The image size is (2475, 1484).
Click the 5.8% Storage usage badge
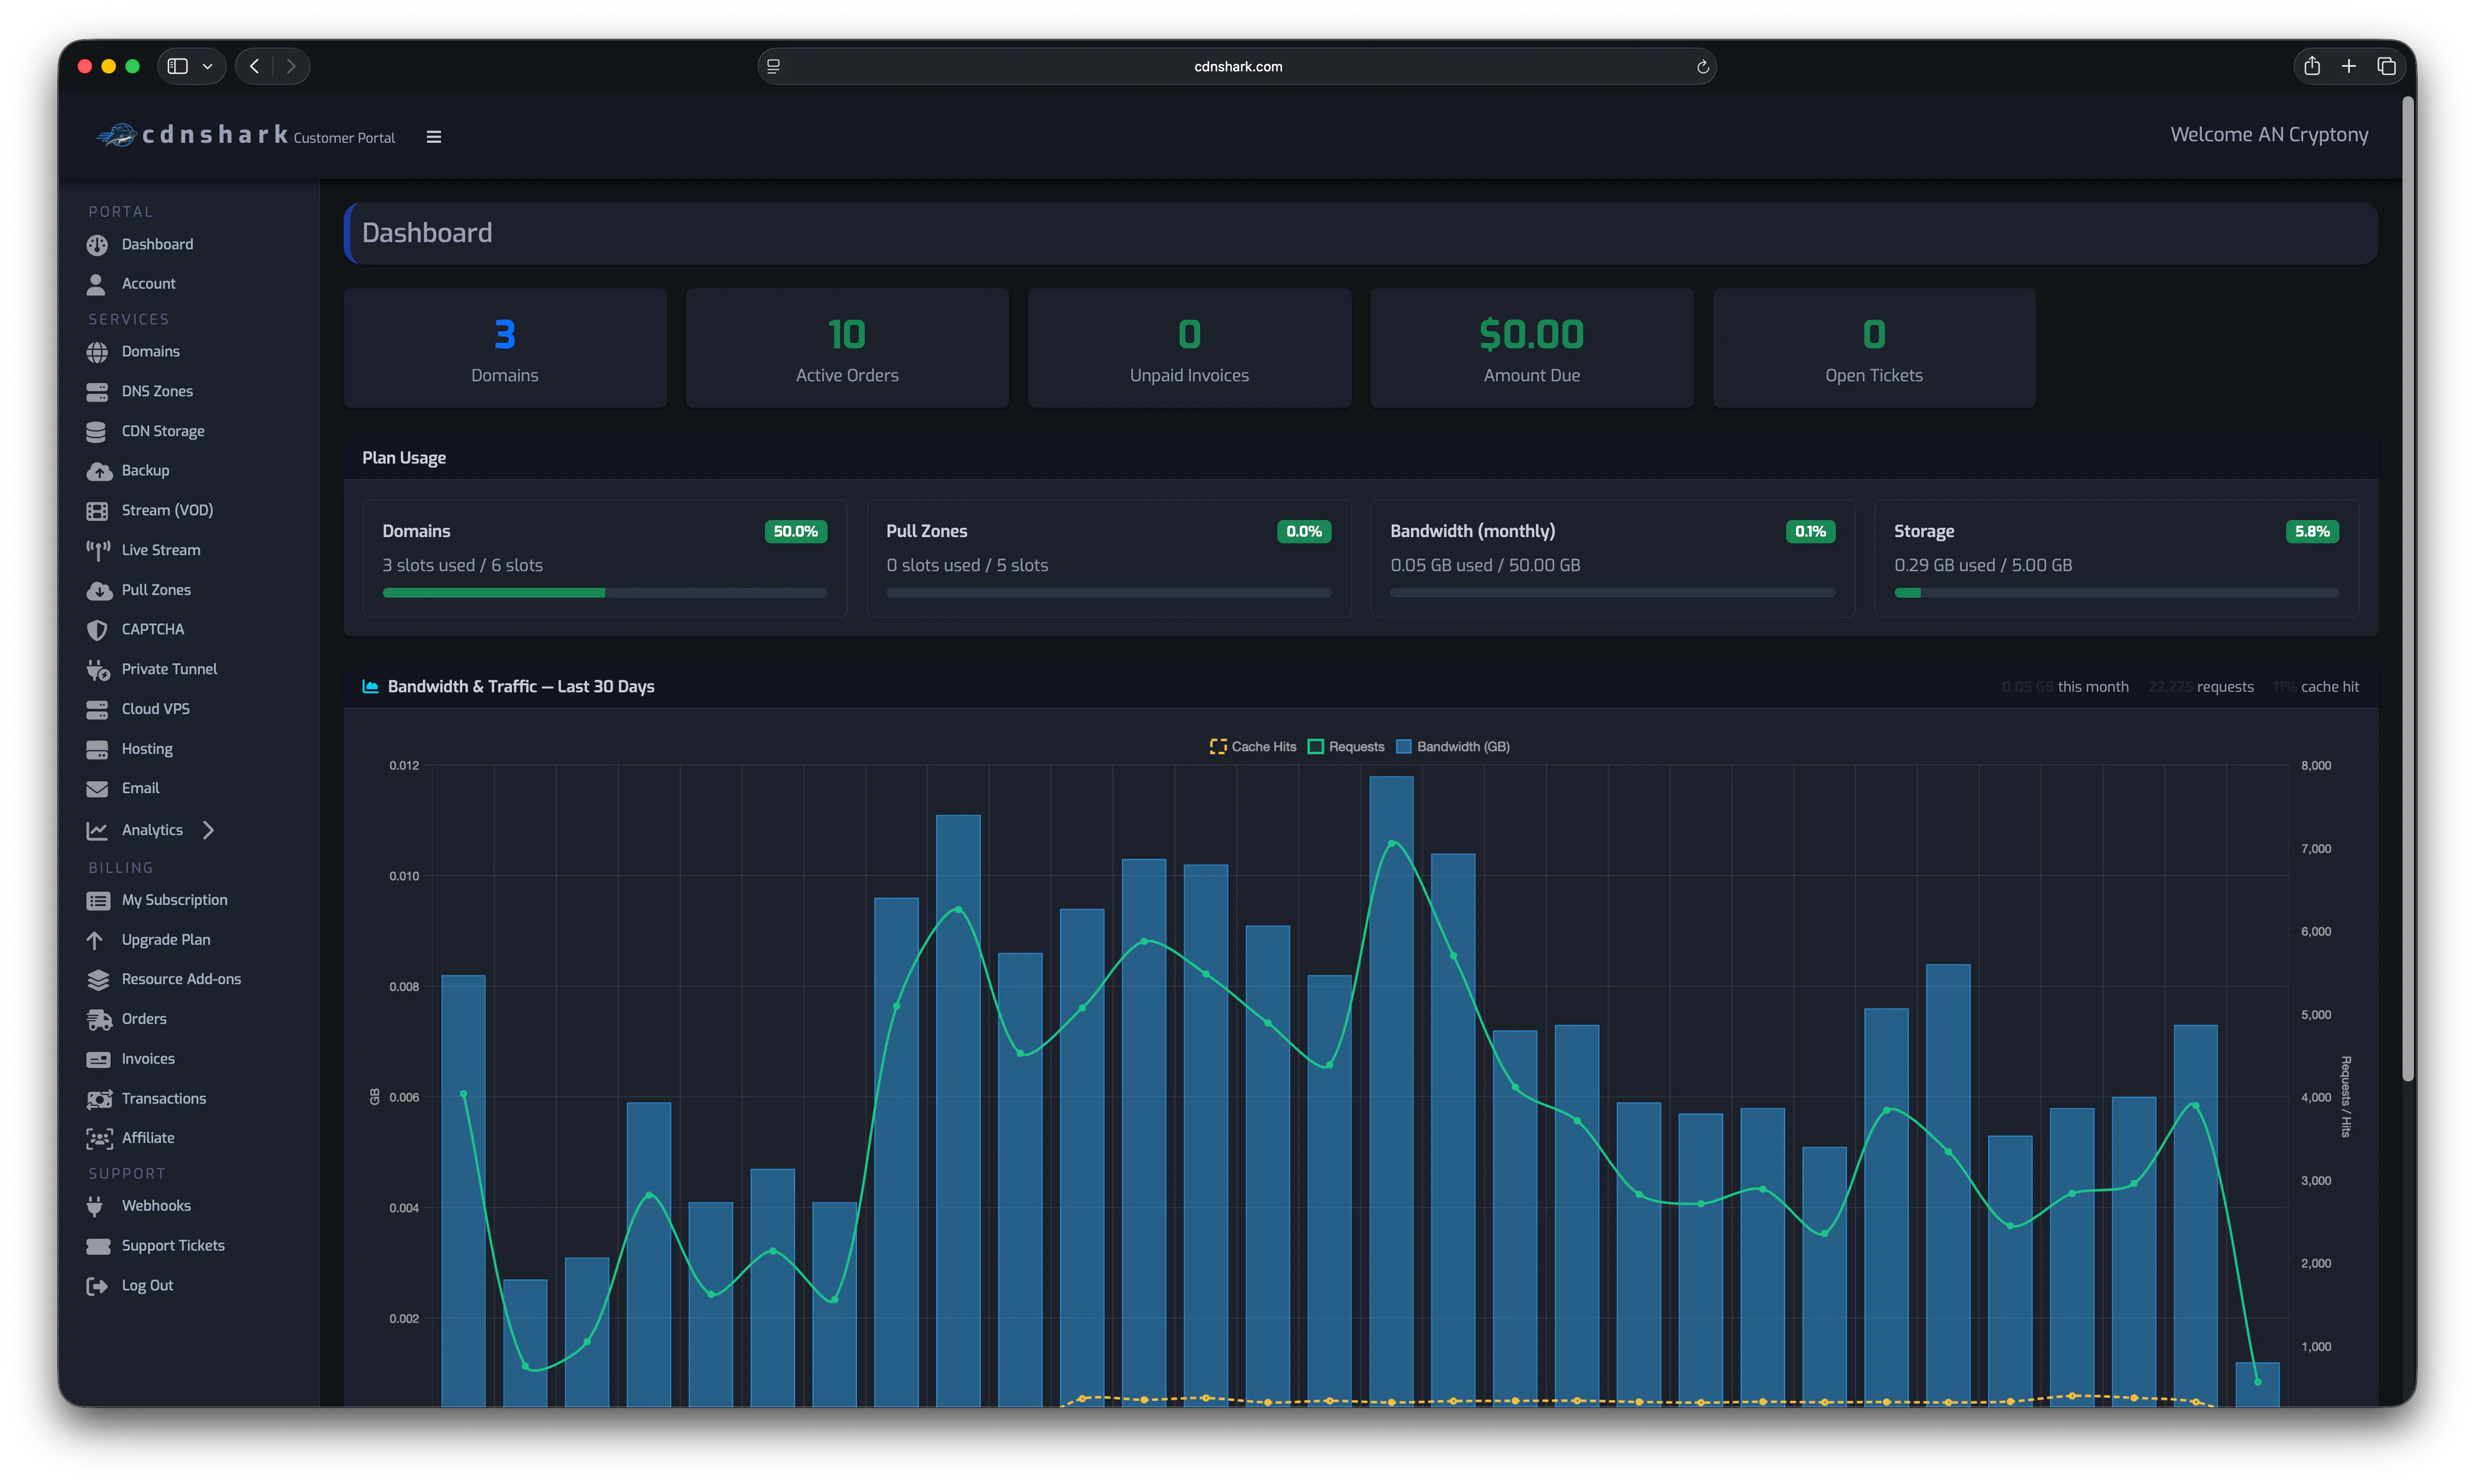click(2312, 531)
